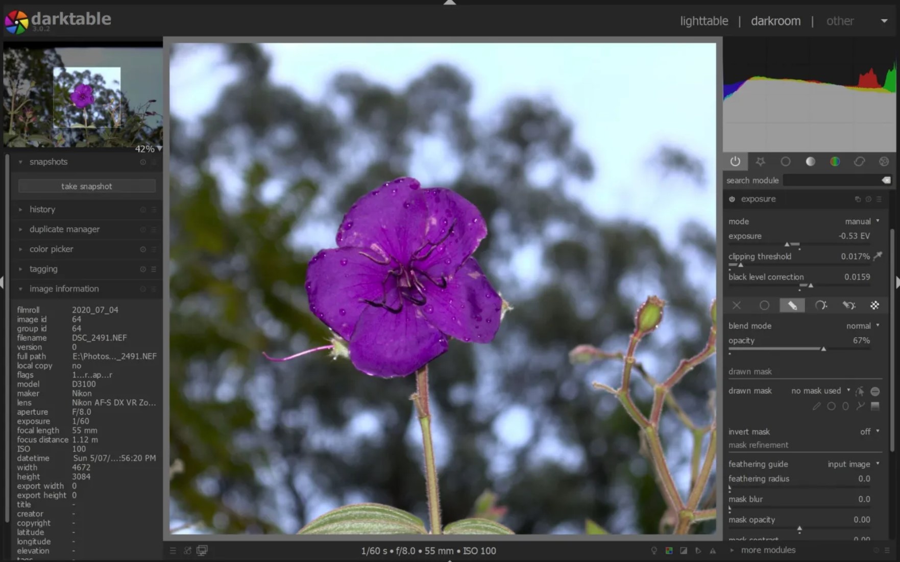900x562 pixels.
Task: Open the exposure mode dropdown
Action: point(862,221)
